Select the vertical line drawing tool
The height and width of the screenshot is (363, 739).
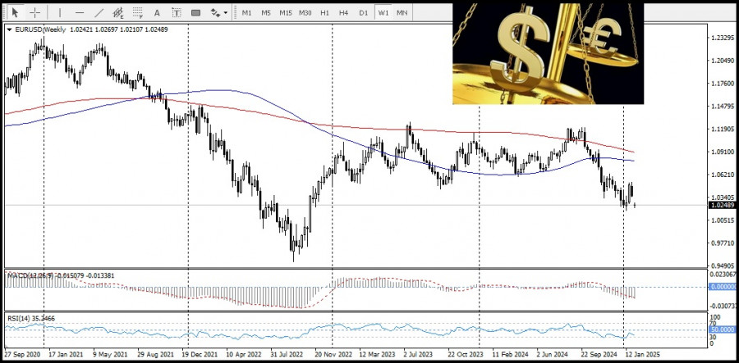(59, 12)
